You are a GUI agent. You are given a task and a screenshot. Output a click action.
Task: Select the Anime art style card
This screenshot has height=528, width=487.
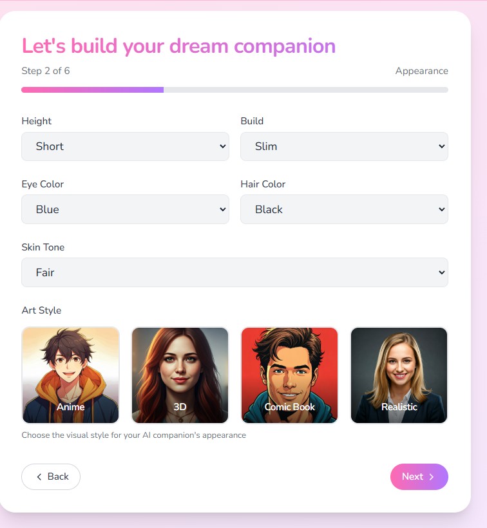pyautogui.click(x=70, y=375)
